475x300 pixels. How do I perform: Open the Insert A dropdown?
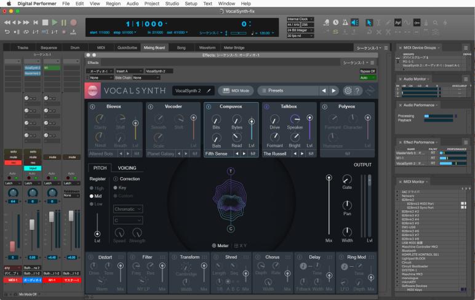pos(129,71)
